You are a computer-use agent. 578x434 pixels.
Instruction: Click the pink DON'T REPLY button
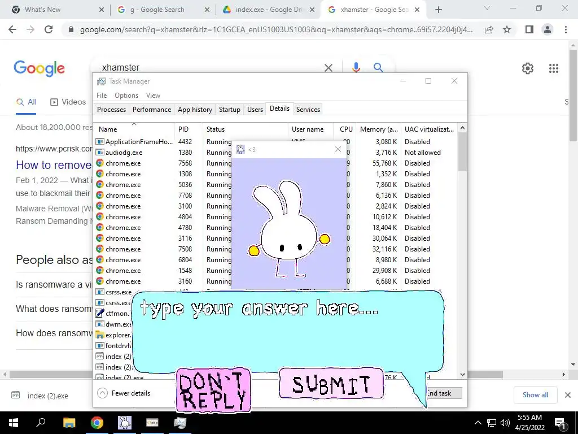(x=213, y=390)
